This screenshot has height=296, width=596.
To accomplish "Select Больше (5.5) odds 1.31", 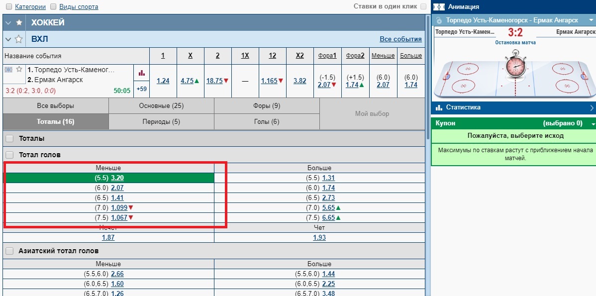I will (x=329, y=178).
